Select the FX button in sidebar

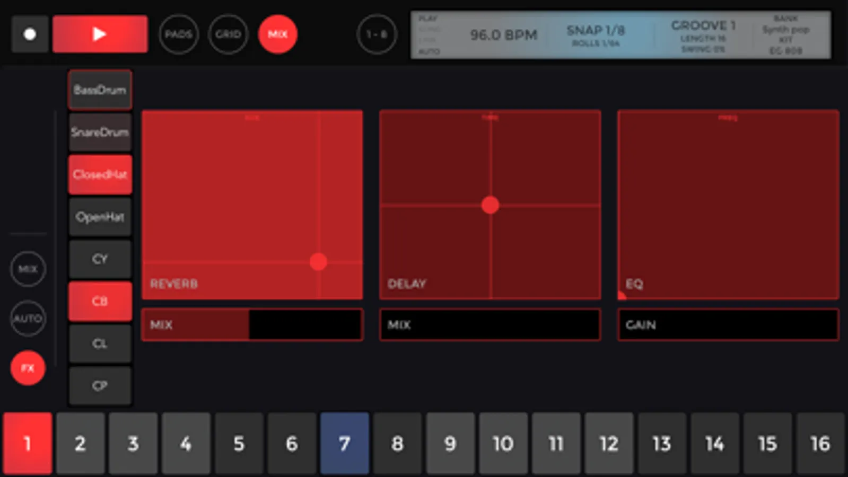coord(28,368)
